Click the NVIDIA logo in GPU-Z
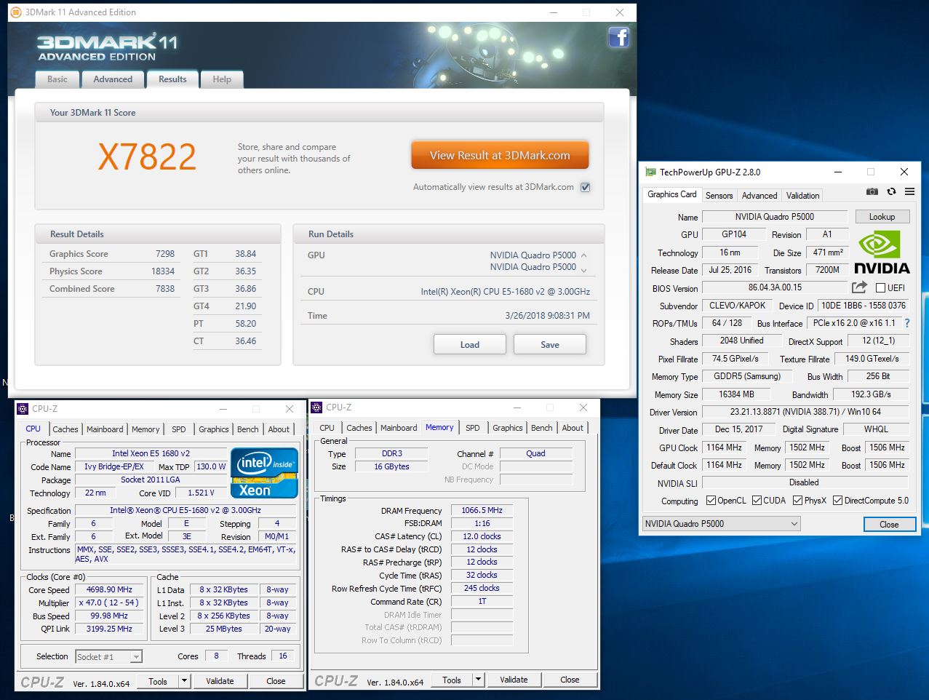The image size is (929, 700). 881,252
